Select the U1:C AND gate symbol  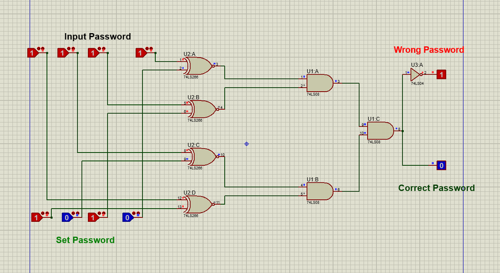tap(380, 131)
